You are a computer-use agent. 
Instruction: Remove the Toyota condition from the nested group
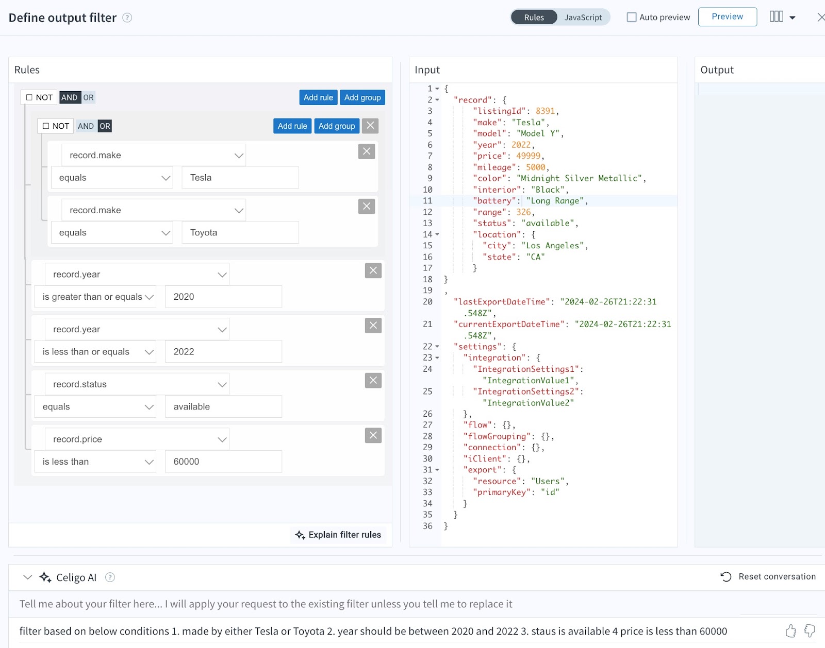point(366,206)
